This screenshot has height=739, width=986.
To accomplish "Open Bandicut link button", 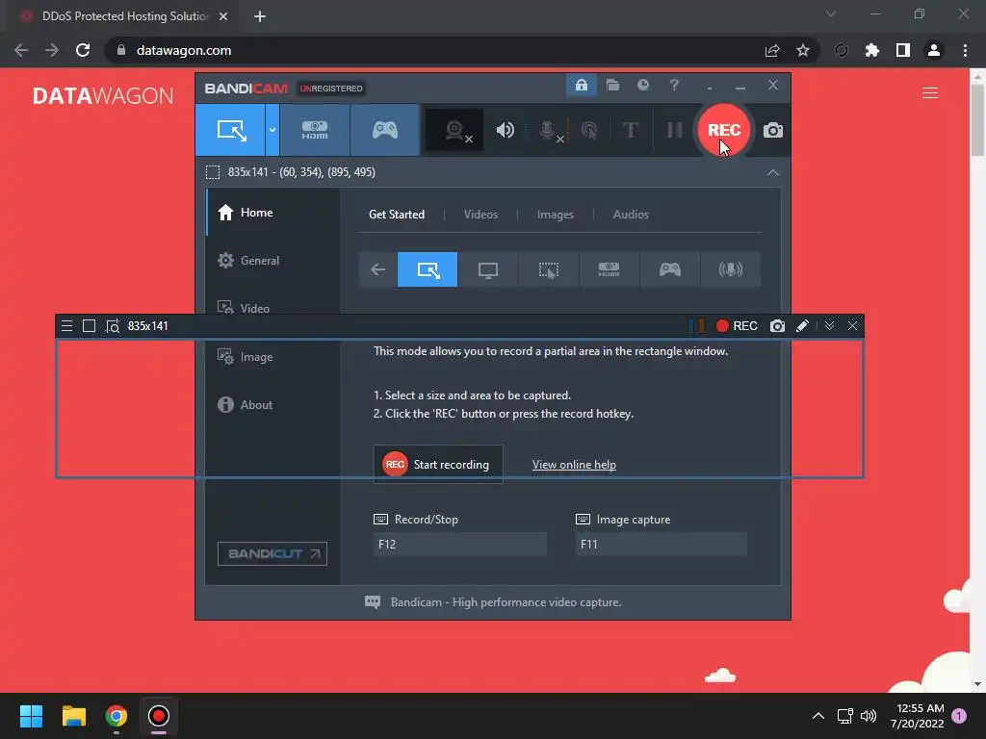I will pyautogui.click(x=272, y=553).
